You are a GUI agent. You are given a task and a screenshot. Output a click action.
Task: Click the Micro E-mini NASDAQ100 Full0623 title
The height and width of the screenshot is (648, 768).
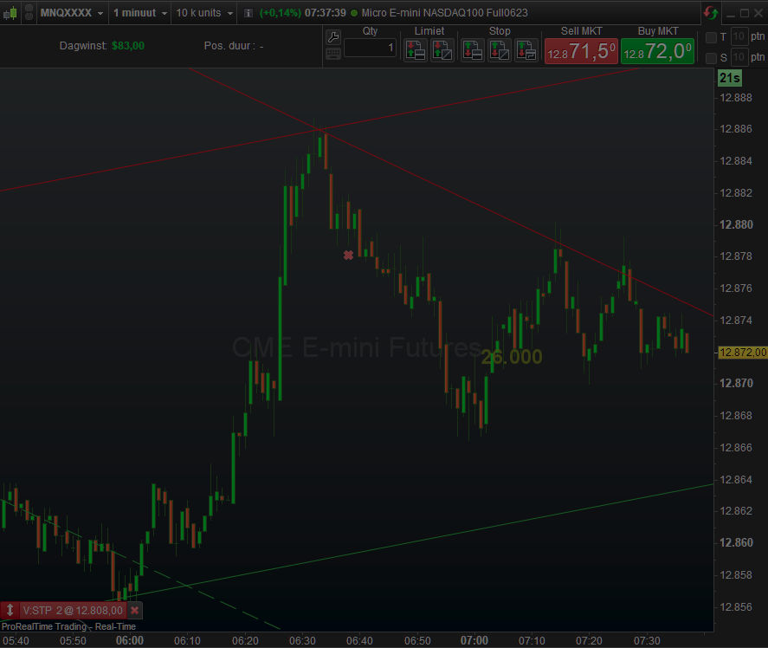[445, 13]
